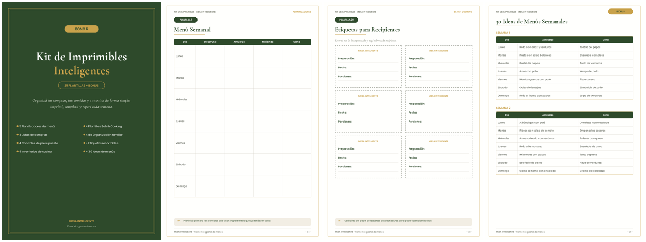Select the Etiquetas para Recipientes heading
Image resolution: width=646 pixels, height=242 pixels.
pyautogui.click(x=367, y=30)
